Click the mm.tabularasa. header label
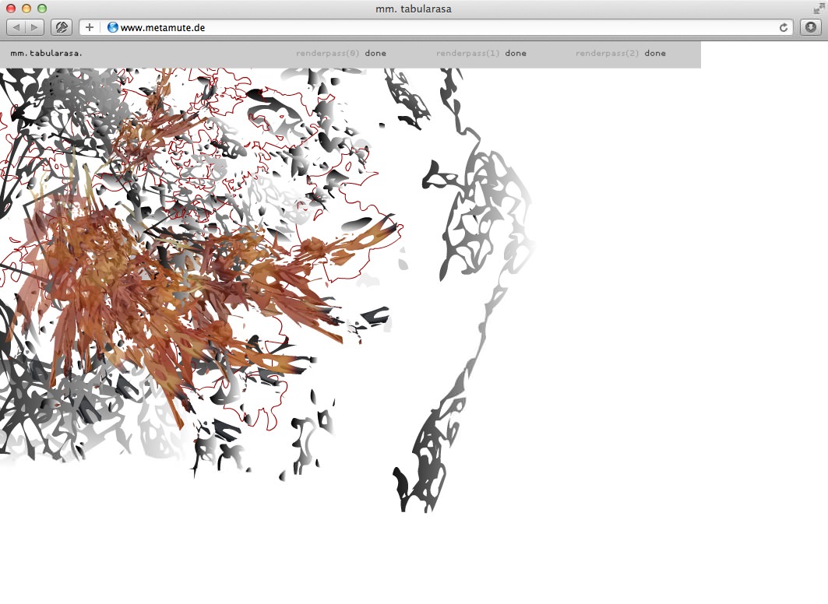The height and width of the screenshot is (604, 828). click(x=46, y=54)
